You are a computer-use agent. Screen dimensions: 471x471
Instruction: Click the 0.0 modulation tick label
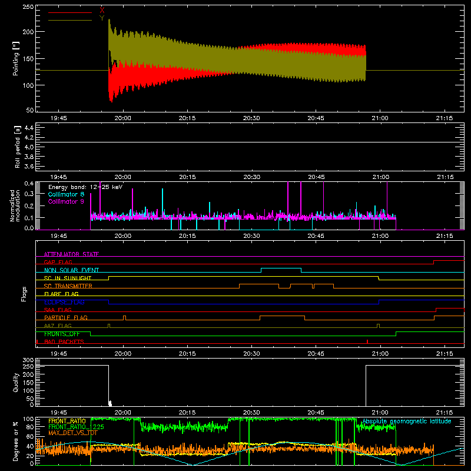(x=29, y=228)
